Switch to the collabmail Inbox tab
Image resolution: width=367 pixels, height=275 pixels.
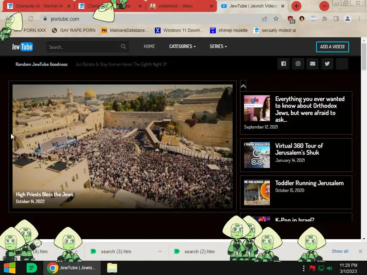pos(176,6)
